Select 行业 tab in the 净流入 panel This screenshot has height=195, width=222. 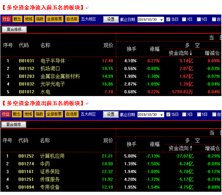(6, 19)
